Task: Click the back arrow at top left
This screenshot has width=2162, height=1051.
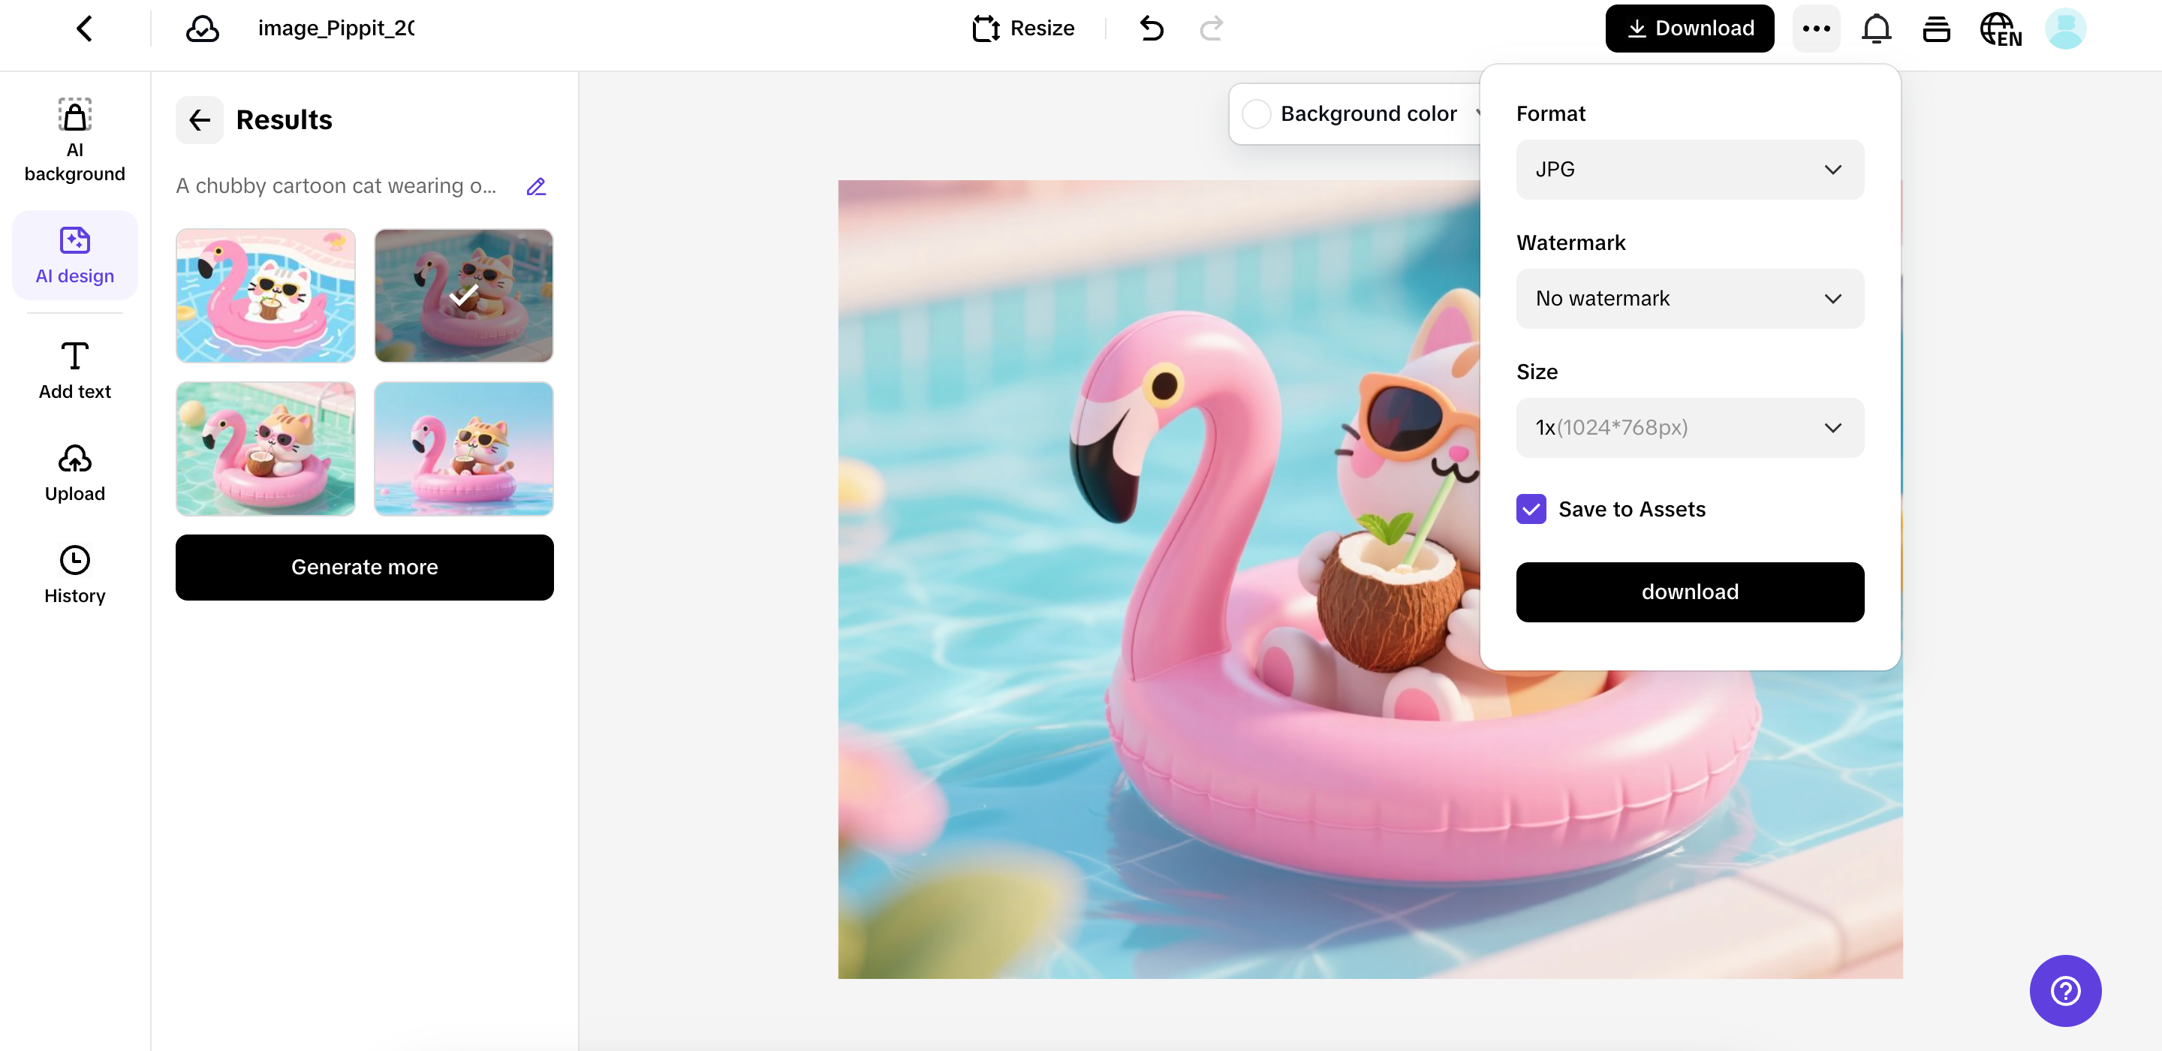Action: 84,29
